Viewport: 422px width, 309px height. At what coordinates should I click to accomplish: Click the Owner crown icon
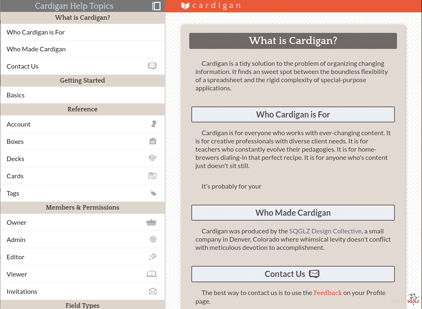[x=151, y=222]
